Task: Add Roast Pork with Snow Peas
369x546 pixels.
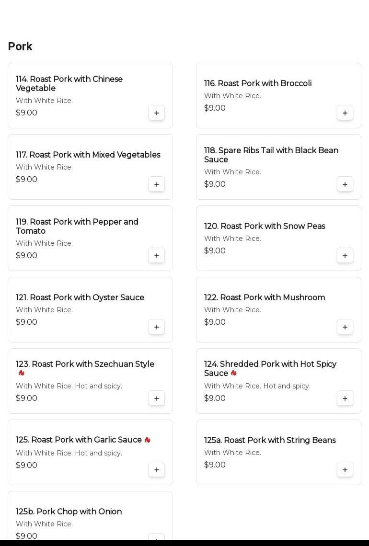Action: click(x=345, y=256)
